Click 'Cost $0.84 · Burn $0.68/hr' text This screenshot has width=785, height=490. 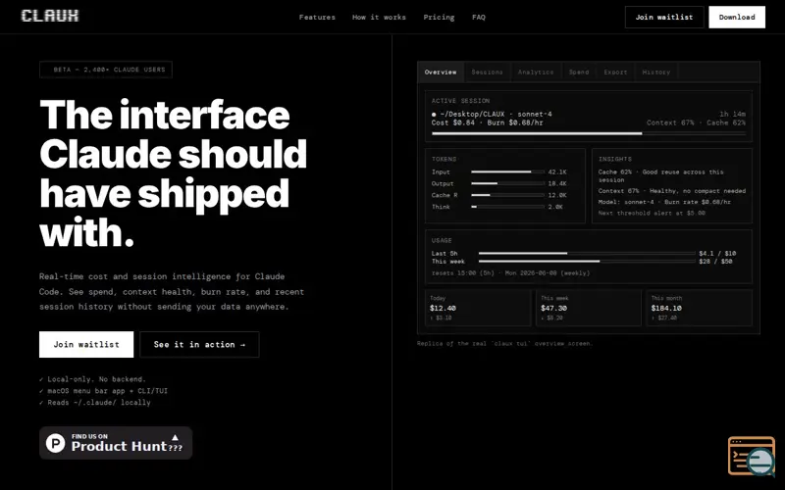(487, 122)
